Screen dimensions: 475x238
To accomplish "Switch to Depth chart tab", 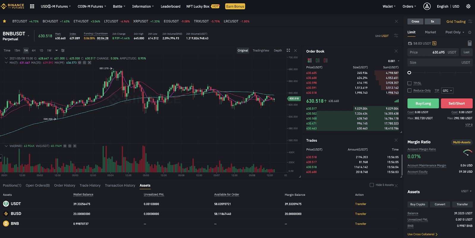I will pyautogui.click(x=278, y=50).
